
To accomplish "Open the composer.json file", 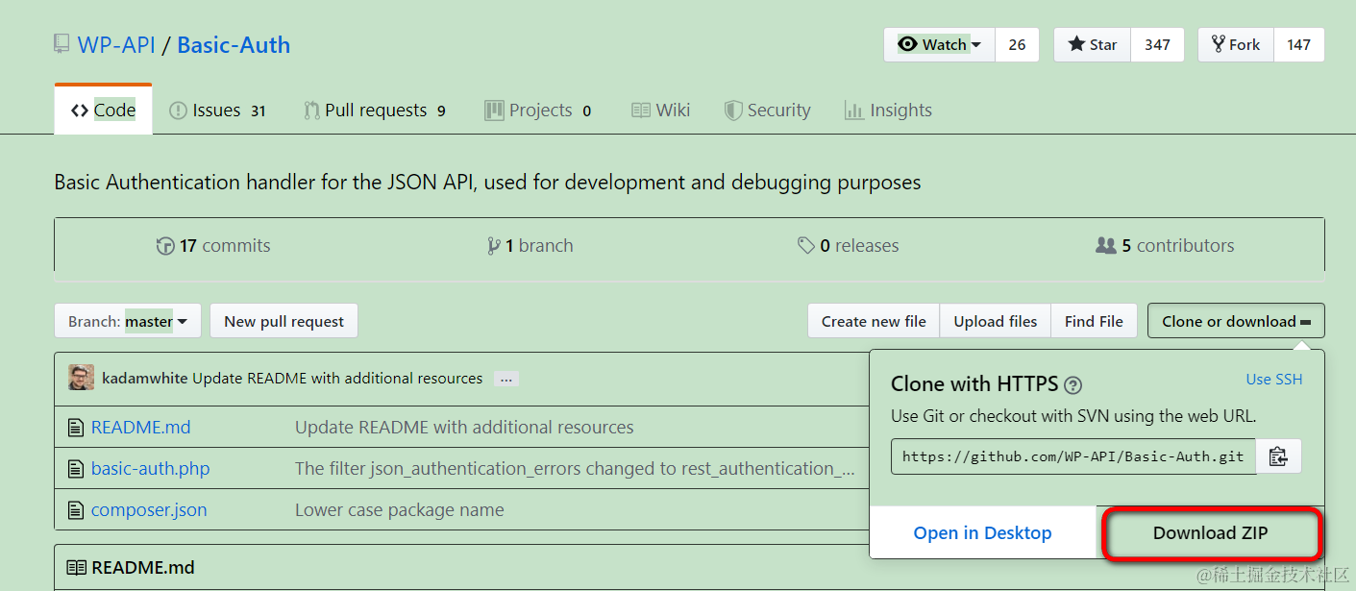I will click(149, 510).
